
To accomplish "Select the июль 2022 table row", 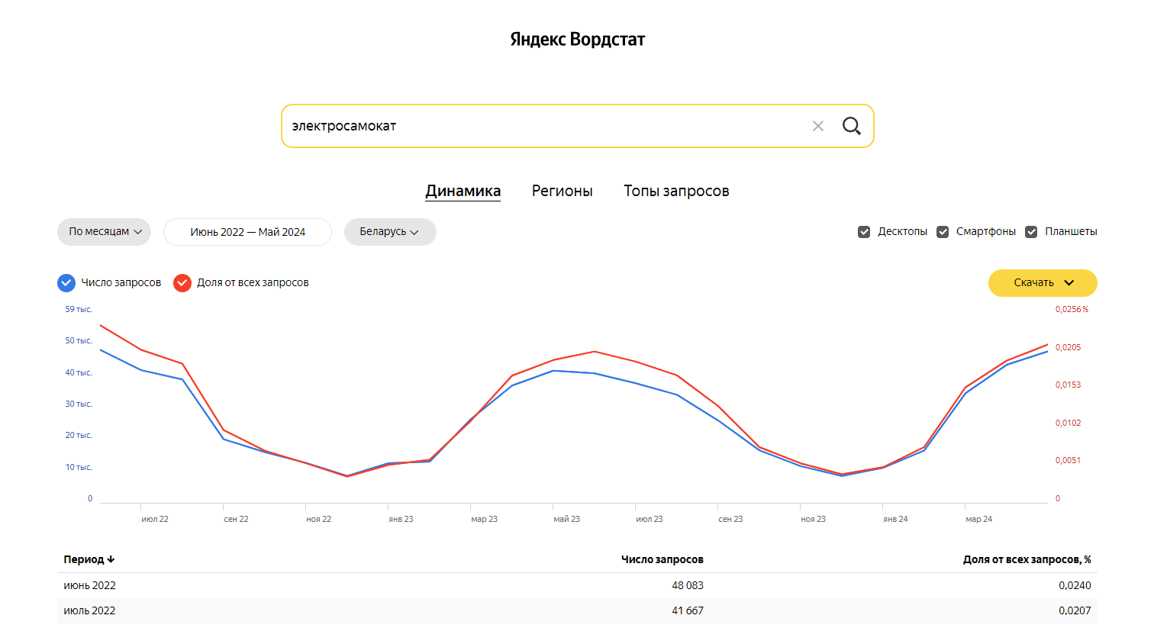I will 577,610.
